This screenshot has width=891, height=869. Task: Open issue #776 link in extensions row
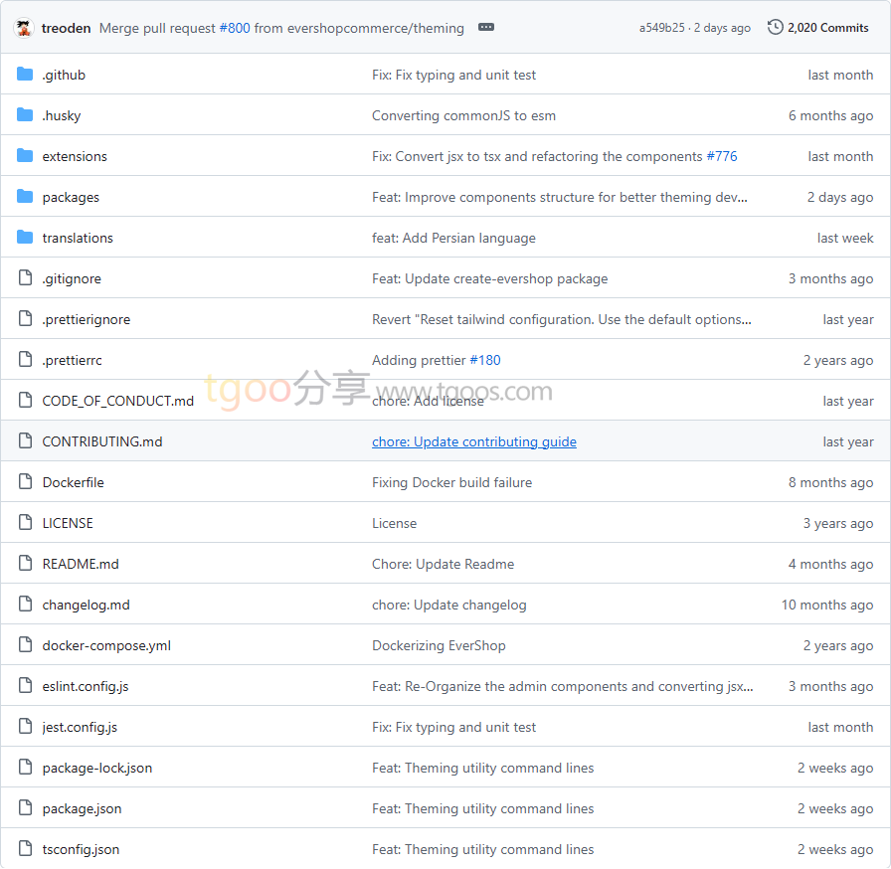722,156
